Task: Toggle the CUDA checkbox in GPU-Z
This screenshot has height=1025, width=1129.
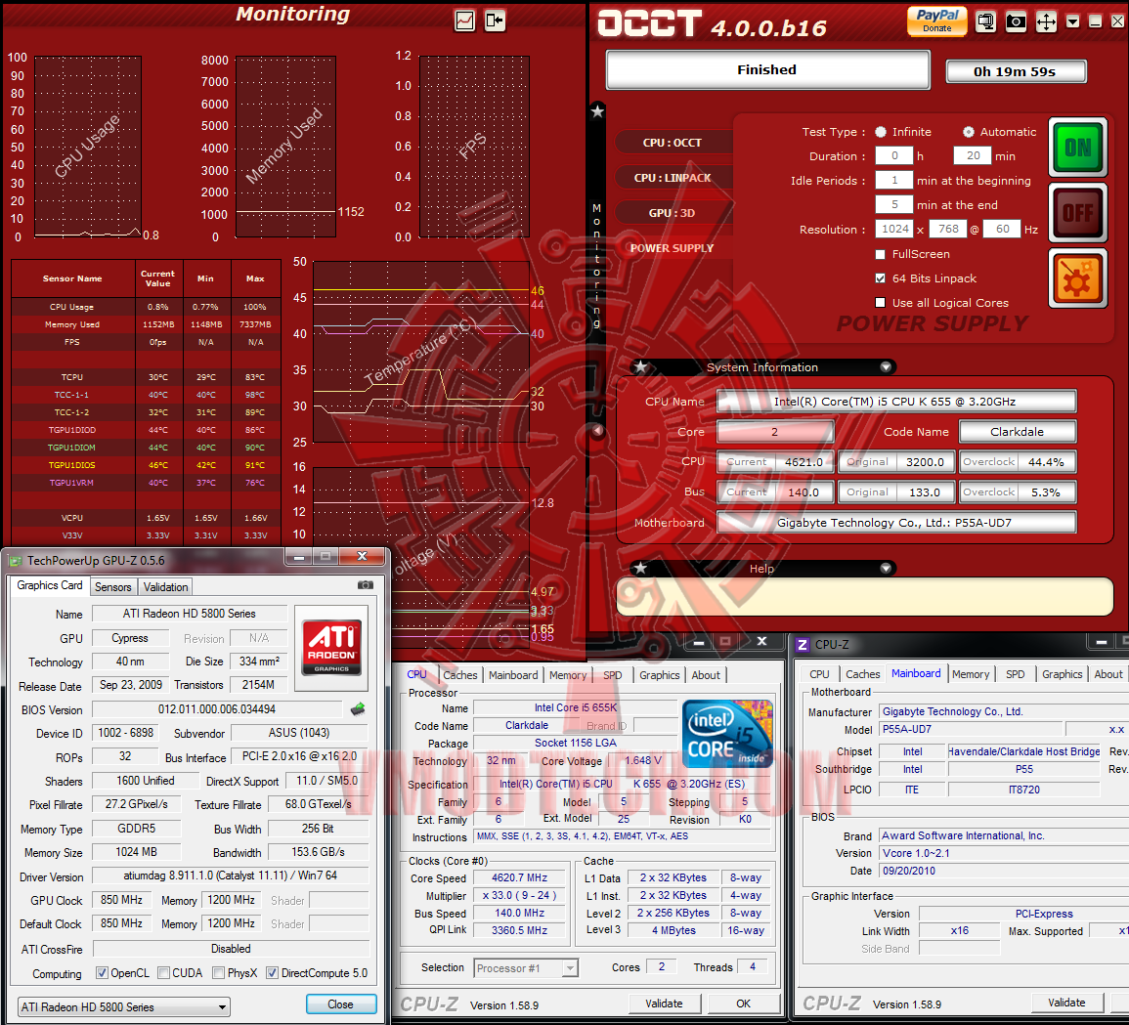Action: pyautogui.click(x=164, y=973)
